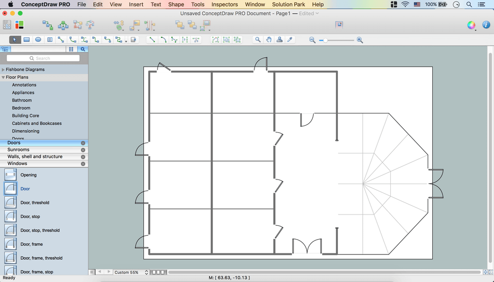Select the Bathroom library item
The width and height of the screenshot is (494, 282).
(x=22, y=100)
